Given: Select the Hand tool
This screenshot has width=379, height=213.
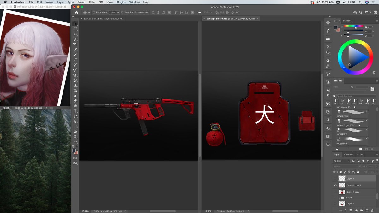Looking at the screenshot, I should [x=75, y=132].
